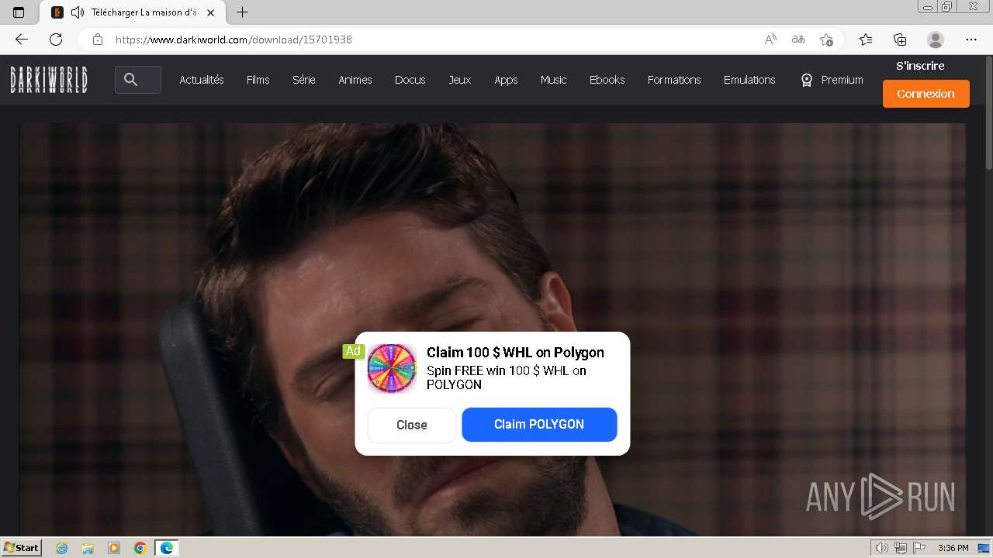Mute tab audio via speaker icon
Image resolution: width=993 pixels, height=558 pixels.
[x=78, y=12]
